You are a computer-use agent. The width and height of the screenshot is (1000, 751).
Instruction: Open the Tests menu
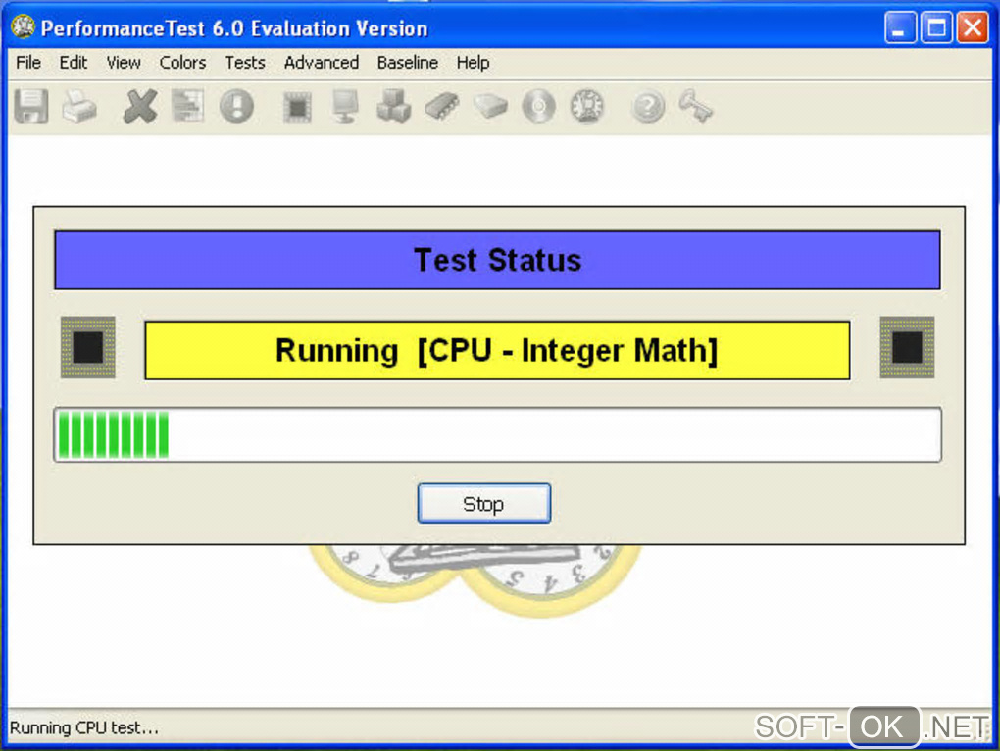coord(245,63)
